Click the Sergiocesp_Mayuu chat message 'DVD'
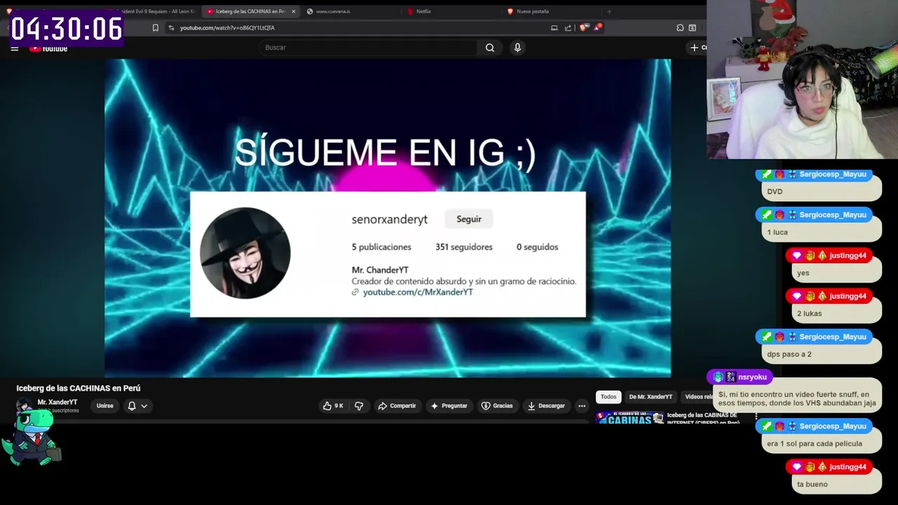898x505 pixels. [x=821, y=191]
